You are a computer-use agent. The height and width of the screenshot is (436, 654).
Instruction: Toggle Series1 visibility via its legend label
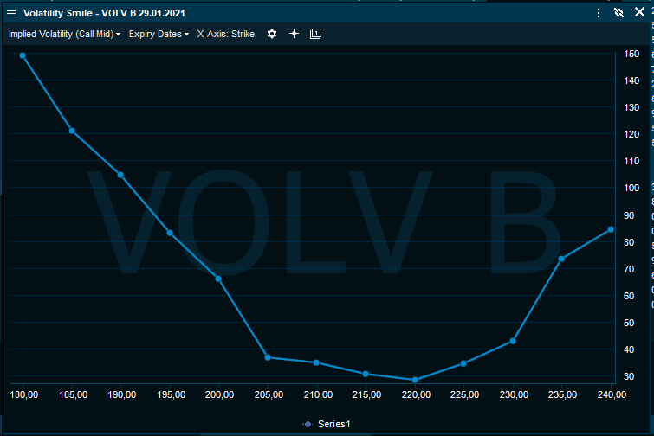pos(335,424)
